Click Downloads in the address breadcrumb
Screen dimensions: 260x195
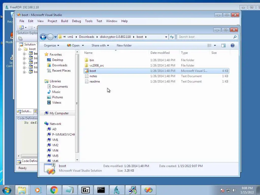pyautogui.click(x=87, y=37)
